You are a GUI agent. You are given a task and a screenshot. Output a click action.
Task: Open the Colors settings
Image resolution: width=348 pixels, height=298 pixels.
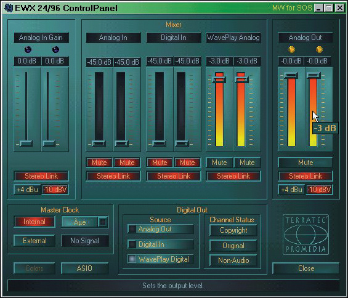pos(34,268)
